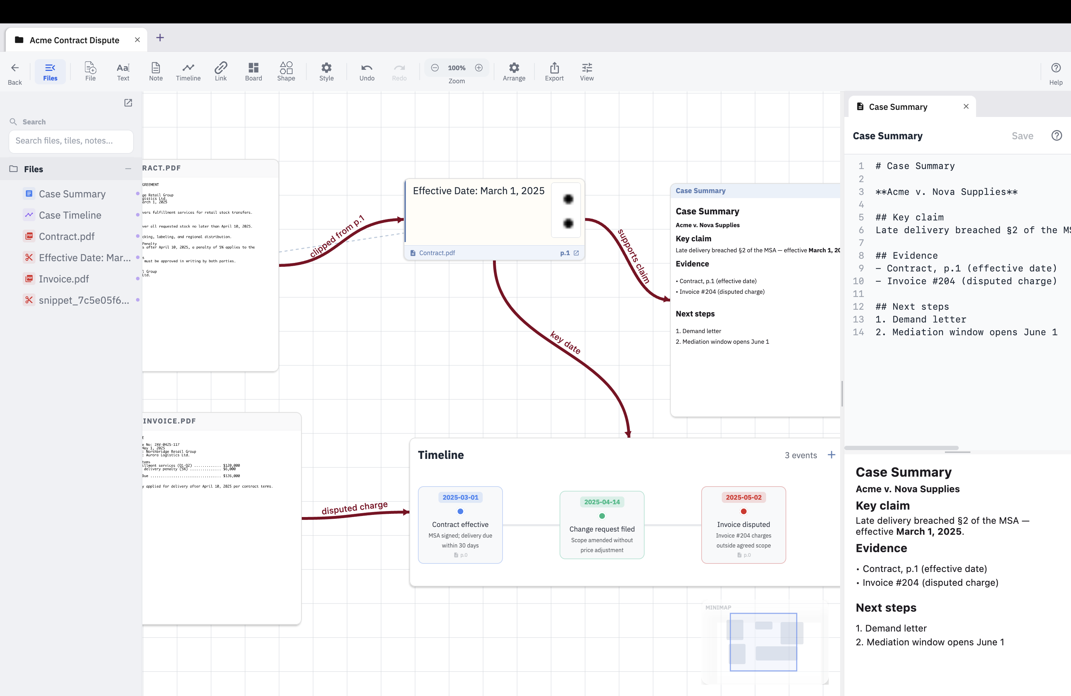The image size is (1071, 696).
Task: Insert a Note tile
Action: click(x=156, y=72)
